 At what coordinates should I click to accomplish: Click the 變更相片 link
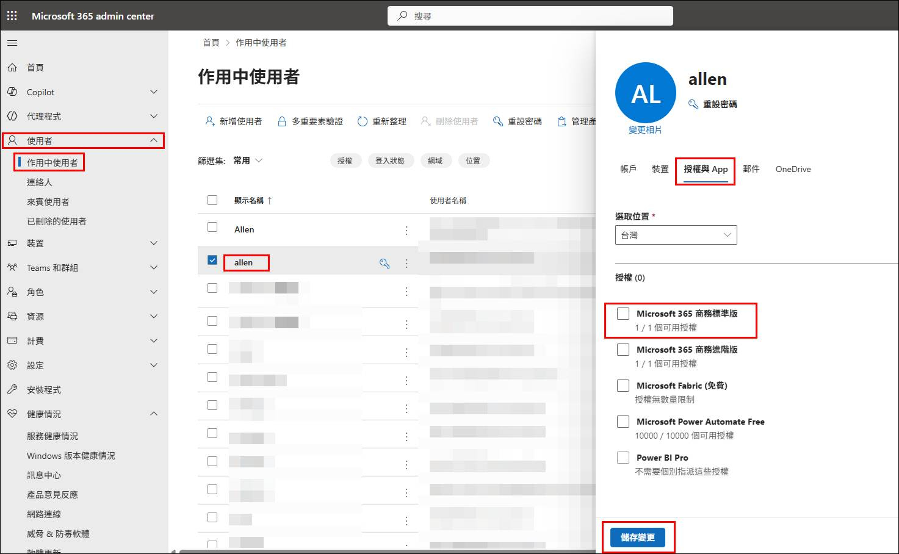[646, 130]
